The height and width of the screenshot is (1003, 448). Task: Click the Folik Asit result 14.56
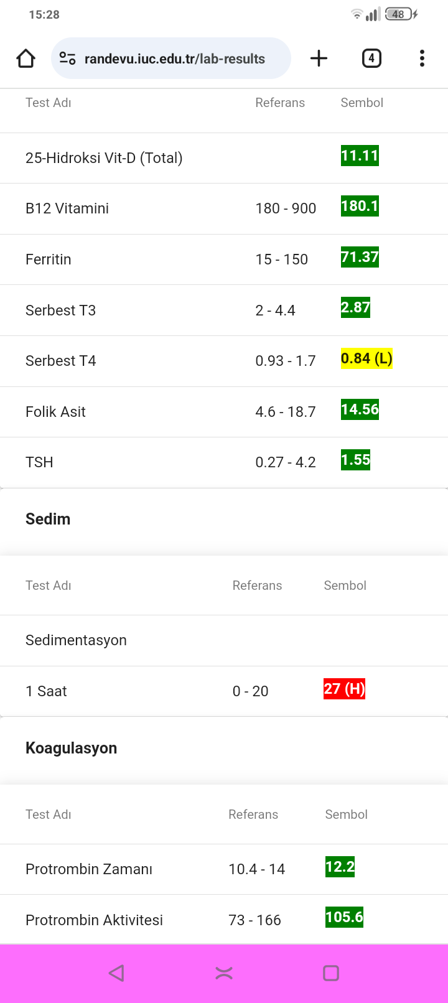click(360, 409)
